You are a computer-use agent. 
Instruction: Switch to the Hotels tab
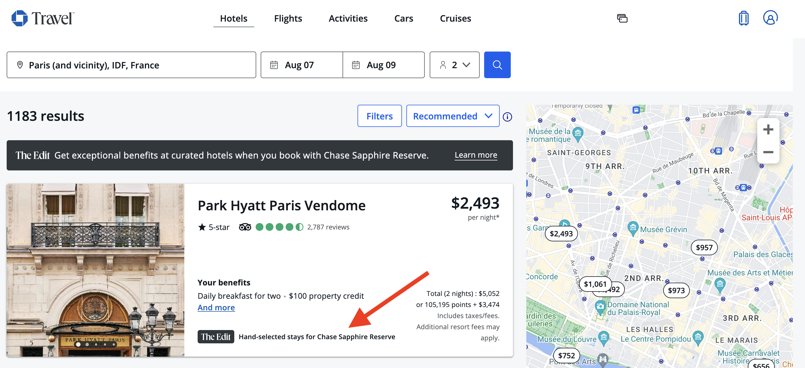point(233,18)
